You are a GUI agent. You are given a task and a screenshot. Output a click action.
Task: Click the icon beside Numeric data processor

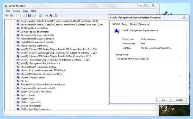tap(18, 77)
